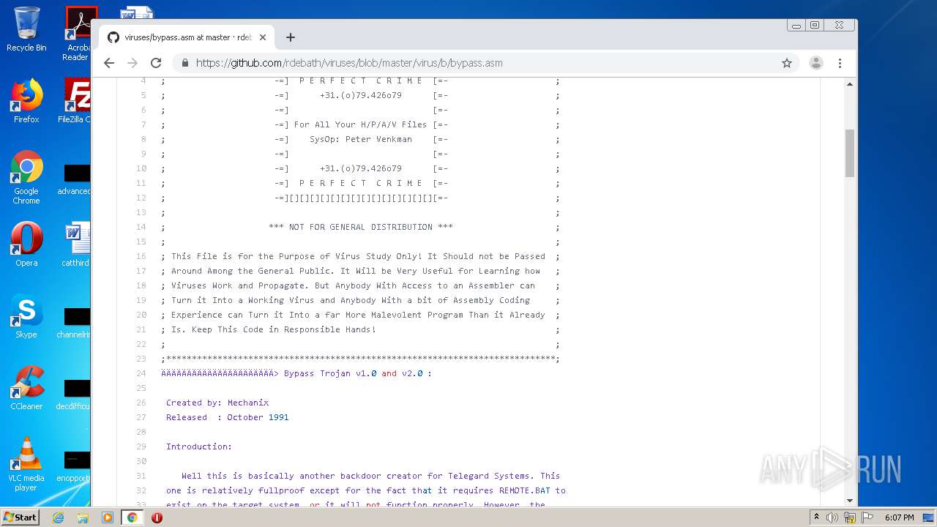The height and width of the screenshot is (527, 937).
Task: Open the taskbar file explorer folder
Action: (83, 517)
